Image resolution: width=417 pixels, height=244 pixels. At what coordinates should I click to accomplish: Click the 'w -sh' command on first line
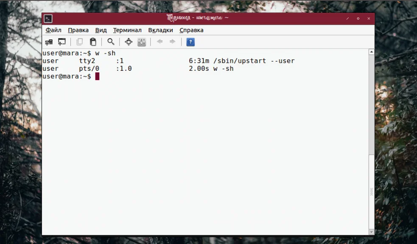[x=105, y=53]
